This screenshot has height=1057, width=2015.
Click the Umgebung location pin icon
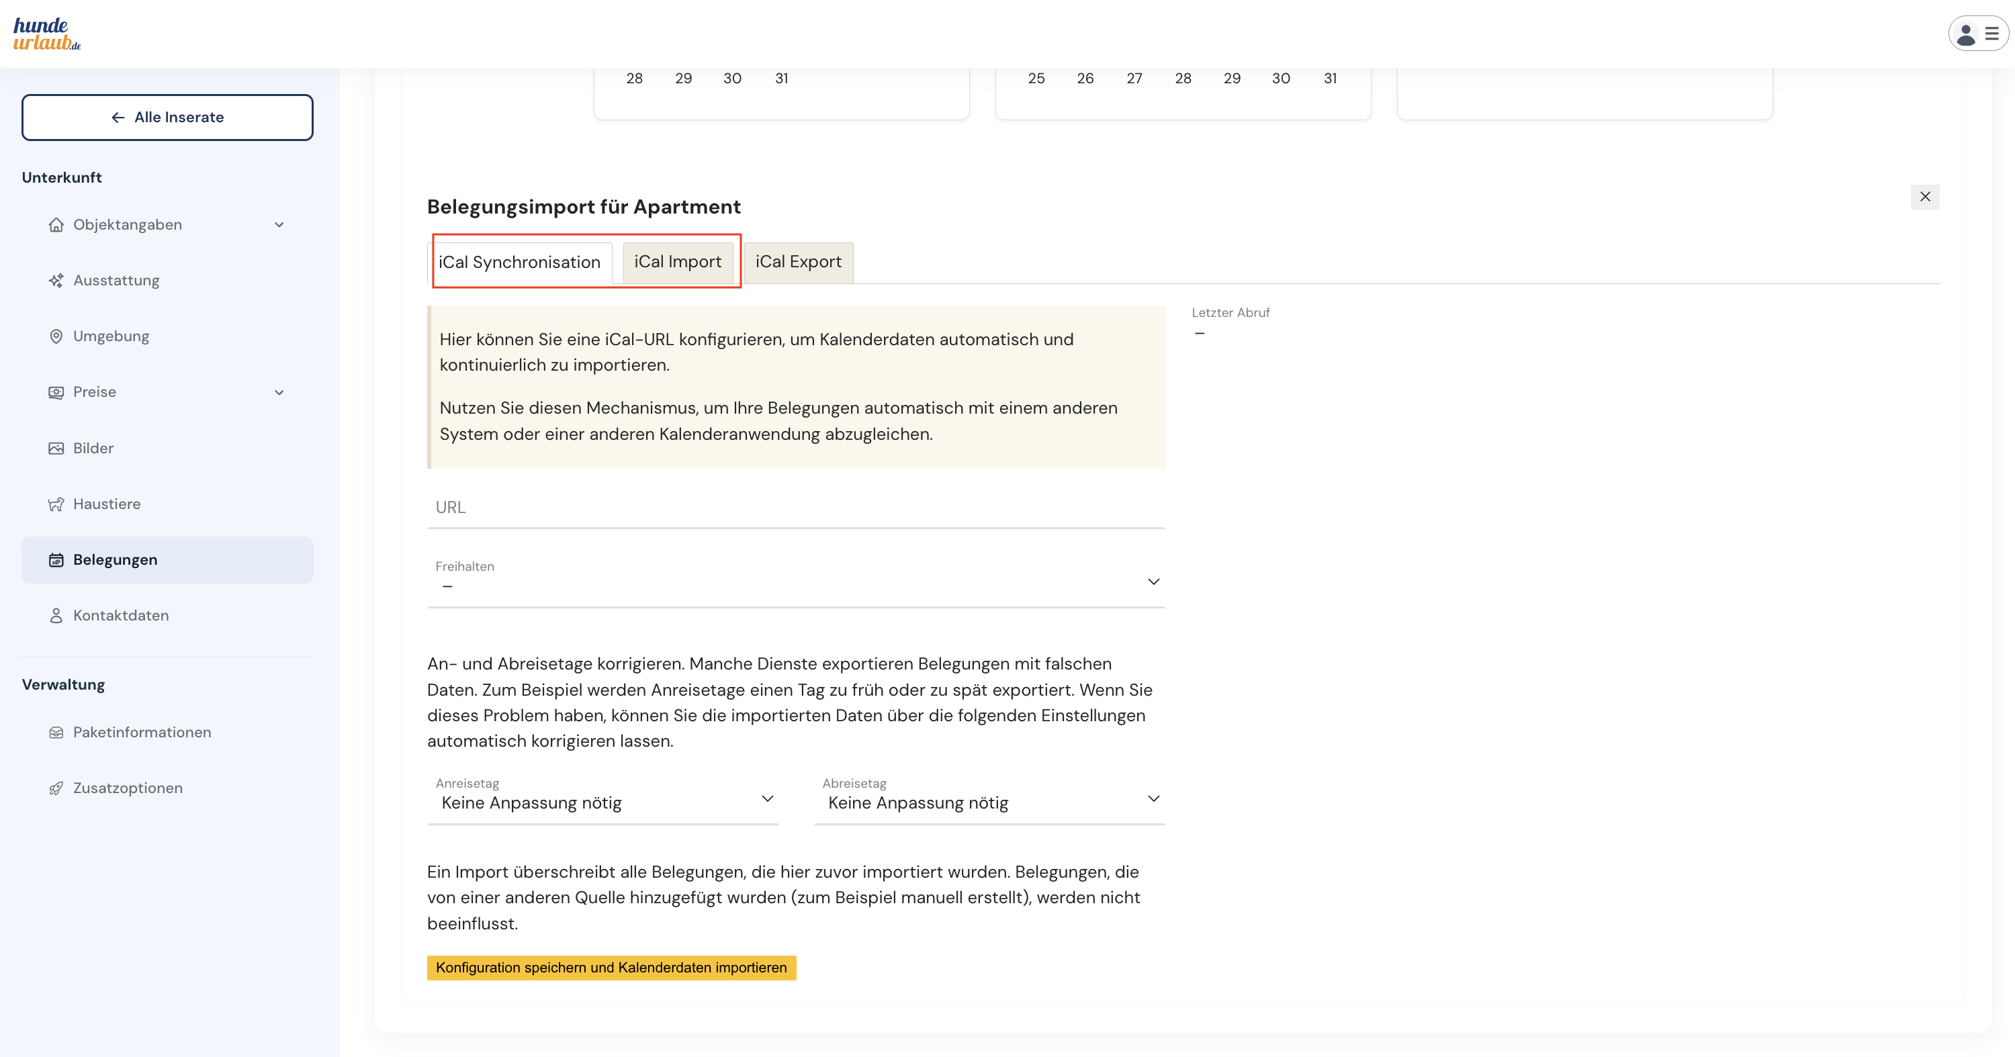[x=56, y=336]
